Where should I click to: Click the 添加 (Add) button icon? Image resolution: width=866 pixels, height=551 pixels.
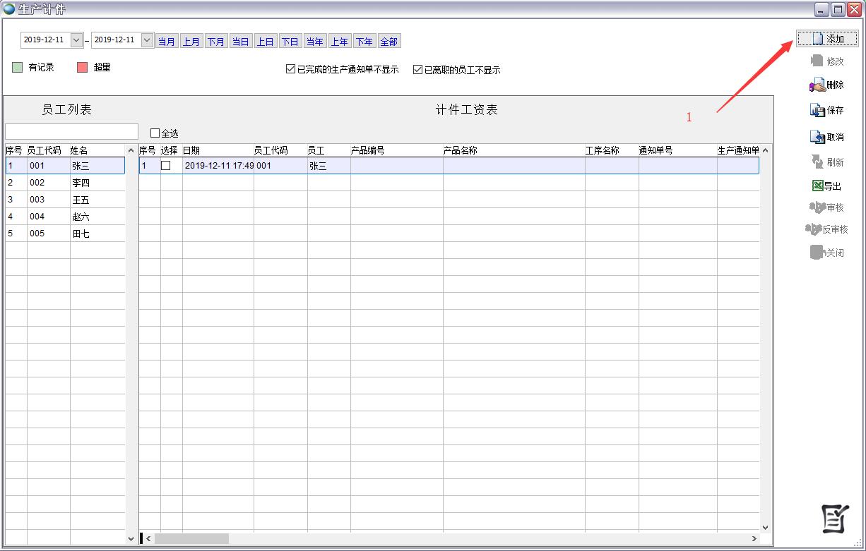pyautogui.click(x=818, y=39)
